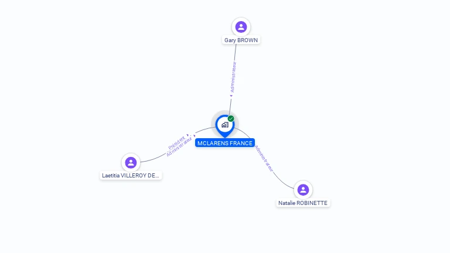The height and width of the screenshot is (253, 450).
Task: Select the Laetitia VILLEROY DE... person icon
Action: pyautogui.click(x=131, y=163)
